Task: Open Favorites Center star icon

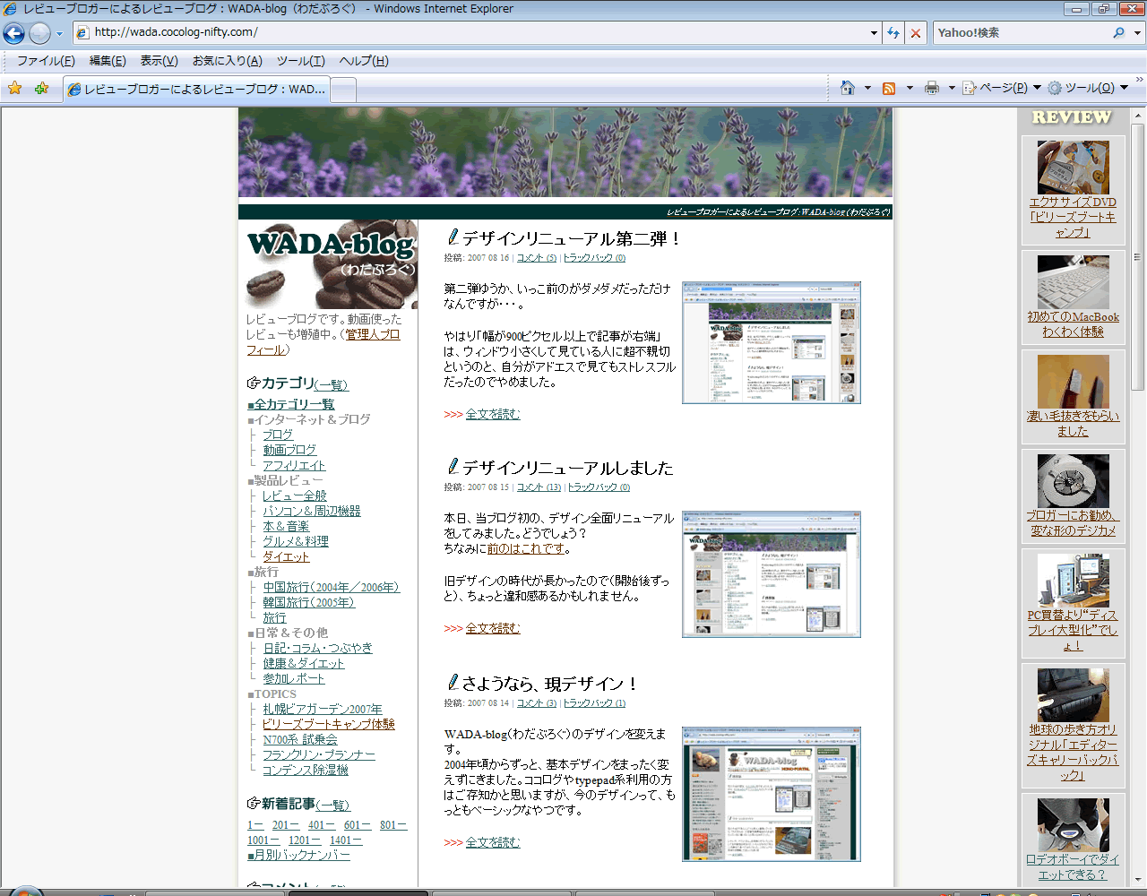Action: [x=14, y=88]
